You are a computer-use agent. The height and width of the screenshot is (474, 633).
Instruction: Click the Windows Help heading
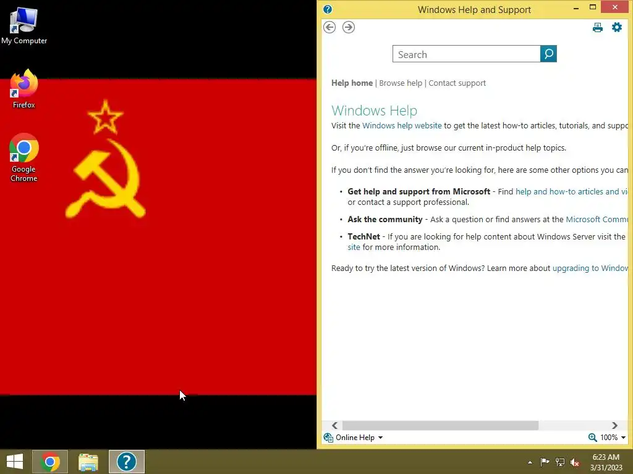pyautogui.click(x=374, y=110)
